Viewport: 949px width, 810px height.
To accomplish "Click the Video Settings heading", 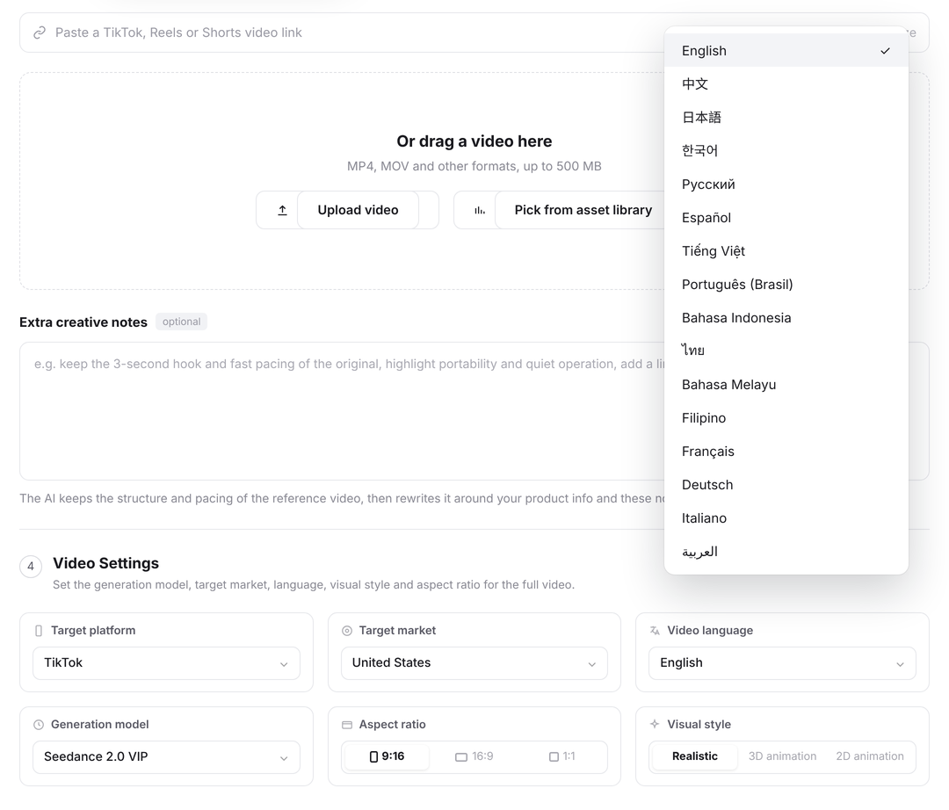I will [x=106, y=563].
